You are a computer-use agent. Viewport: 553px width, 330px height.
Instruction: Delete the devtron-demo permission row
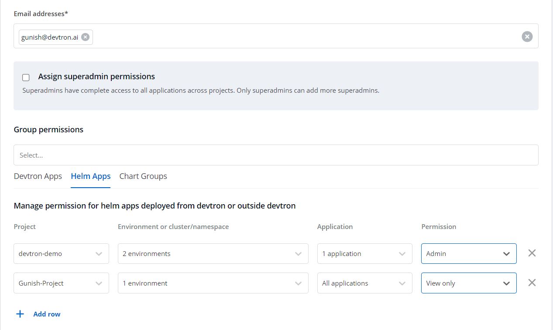tap(532, 253)
